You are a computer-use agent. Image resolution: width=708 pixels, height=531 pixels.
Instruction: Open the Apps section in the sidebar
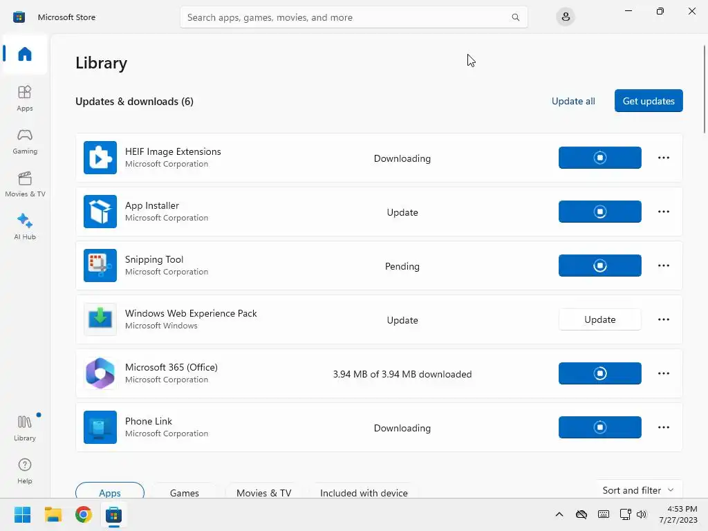click(x=25, y=98)
